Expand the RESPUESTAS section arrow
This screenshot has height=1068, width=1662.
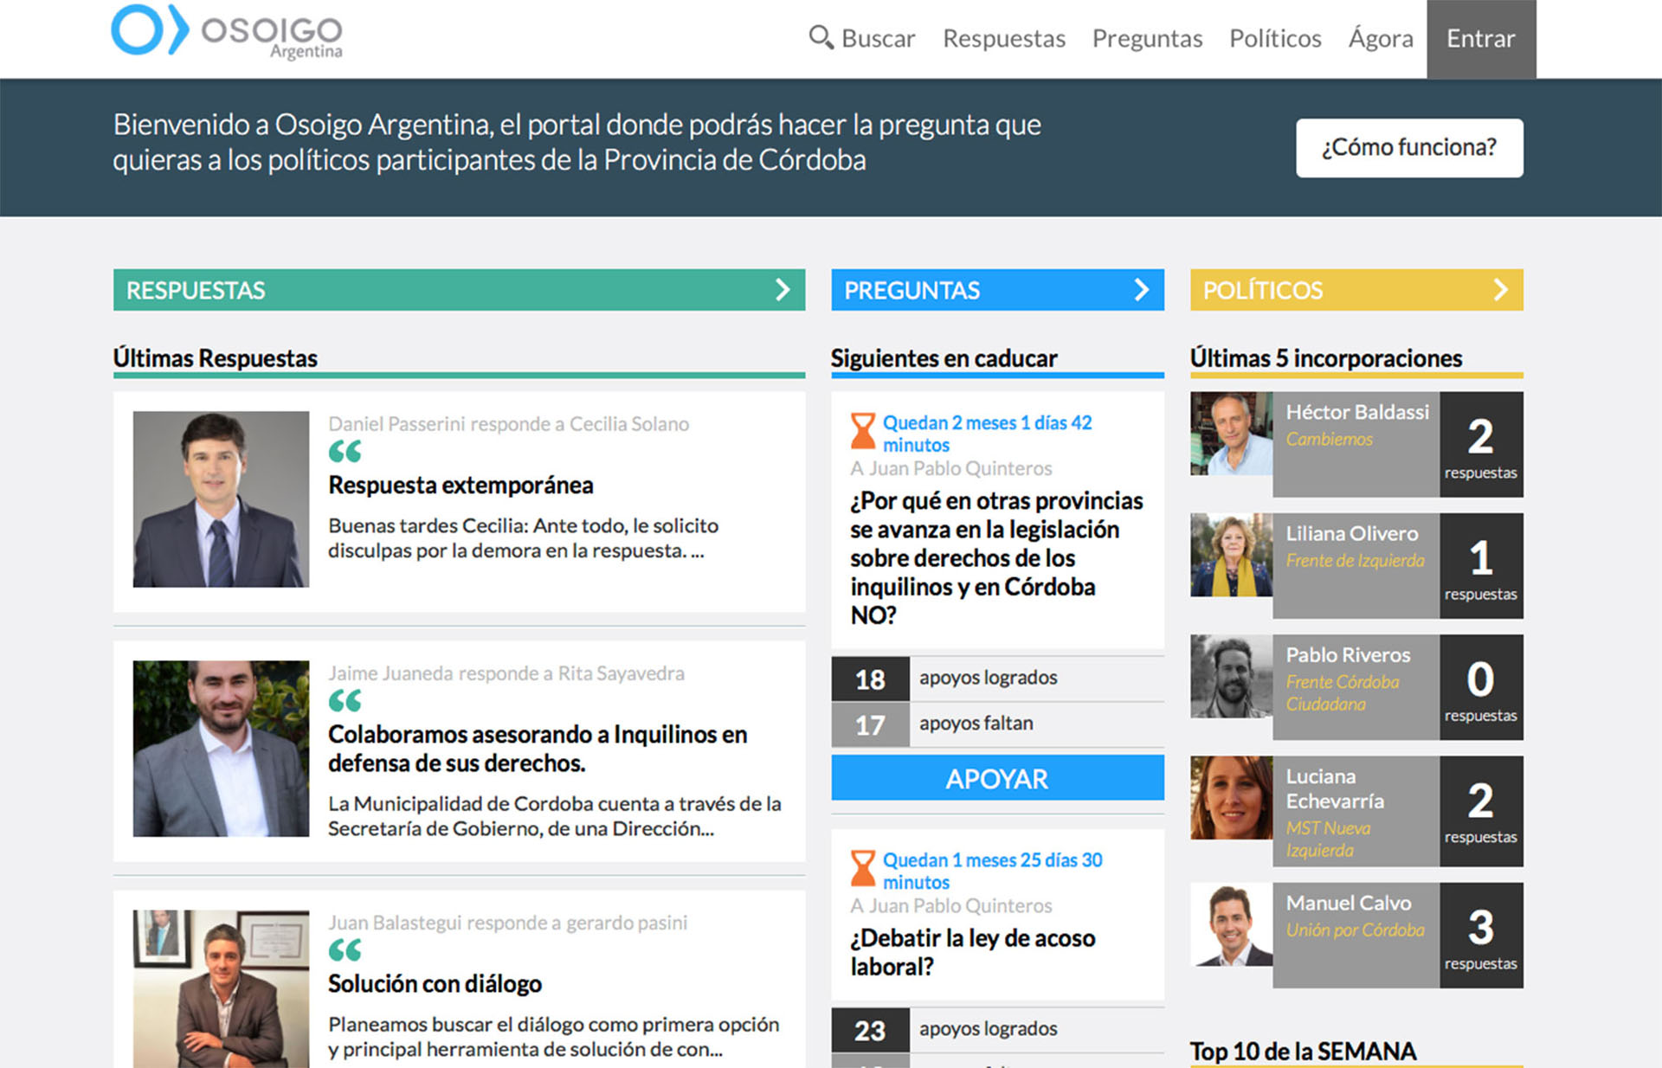(783, 290)
